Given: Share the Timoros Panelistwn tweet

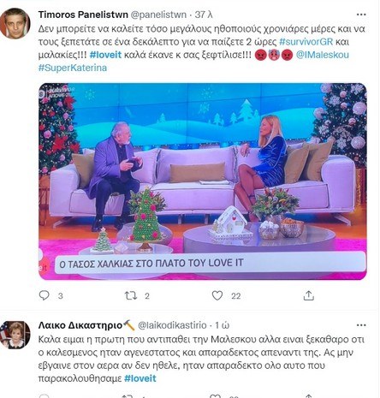Looking at the screenshot, I should [309, 295].
